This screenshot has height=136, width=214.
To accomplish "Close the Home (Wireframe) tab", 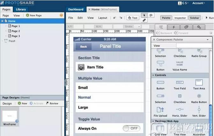I will [x=89, y=10].
